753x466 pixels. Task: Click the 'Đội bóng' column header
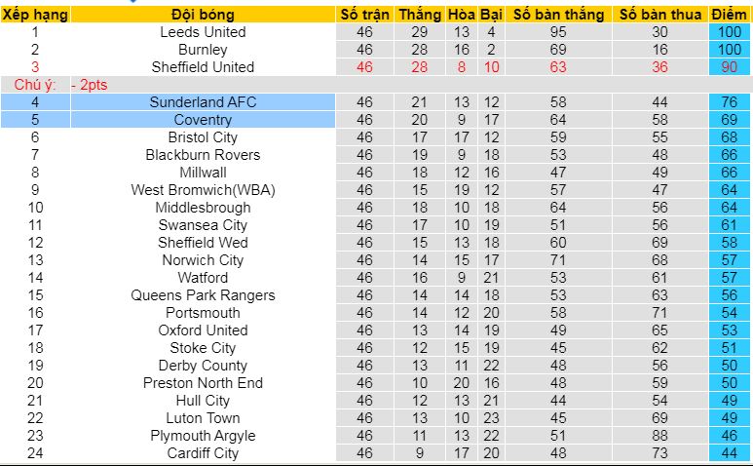click(203, 15)
